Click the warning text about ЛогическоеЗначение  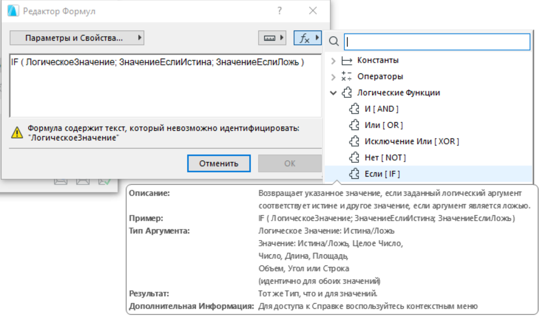coord(163,132)
